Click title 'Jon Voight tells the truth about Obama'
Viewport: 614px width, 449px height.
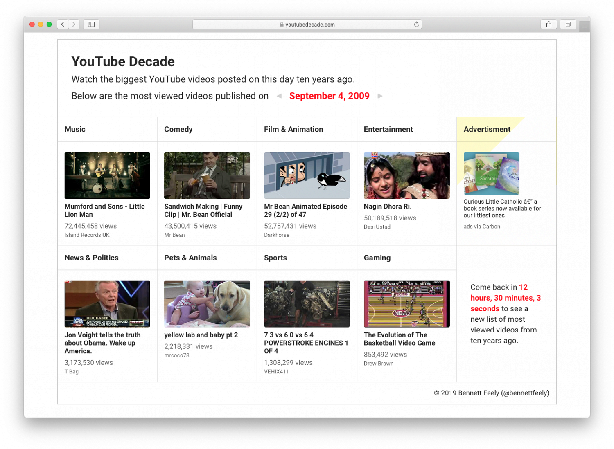(x=103, y=343)
